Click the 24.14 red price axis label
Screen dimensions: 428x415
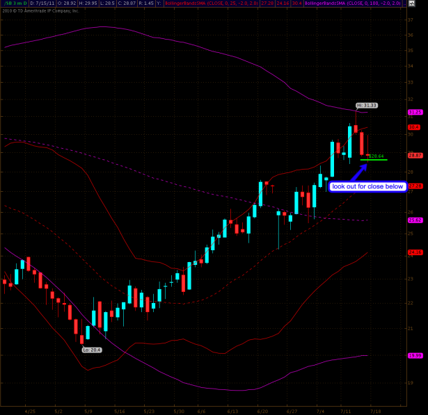(415, 252)
